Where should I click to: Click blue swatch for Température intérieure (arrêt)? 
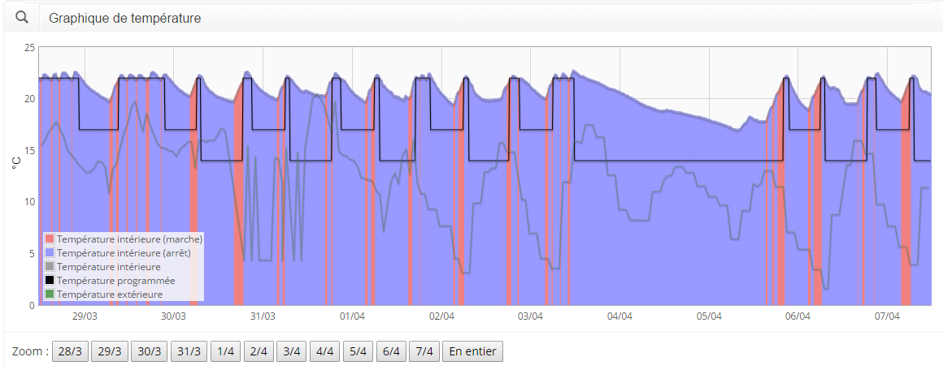pos(50,253)
